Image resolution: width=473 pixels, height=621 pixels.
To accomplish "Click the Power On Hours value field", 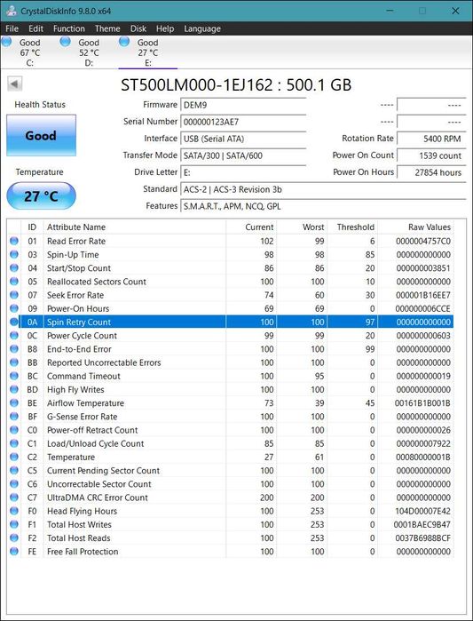I will [431, 172].
